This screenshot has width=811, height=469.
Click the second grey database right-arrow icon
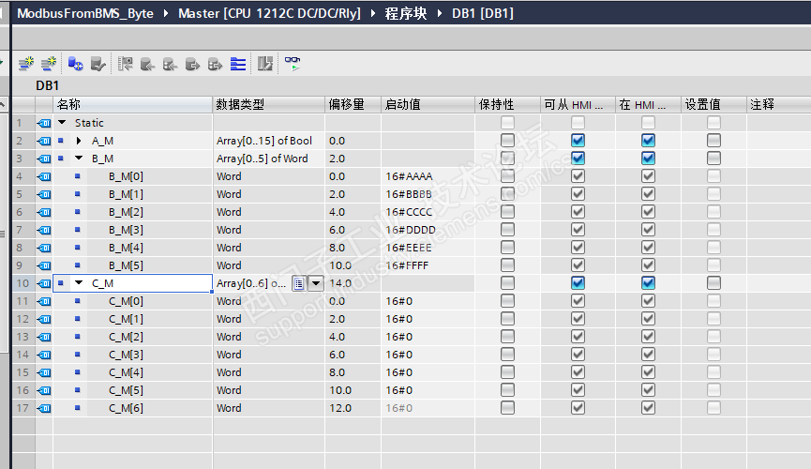coord(215,64)
